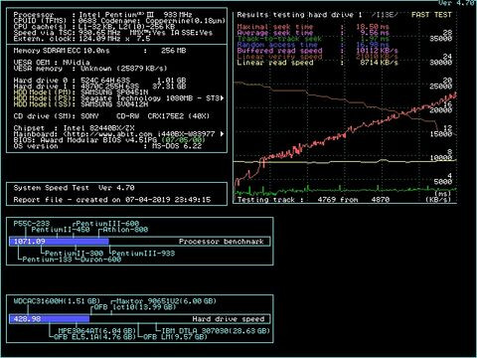Select the Report file created on 07-04-2019 line

[x=112, y=200]
